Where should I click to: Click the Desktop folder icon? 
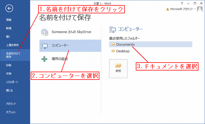[x=113, y=51]
